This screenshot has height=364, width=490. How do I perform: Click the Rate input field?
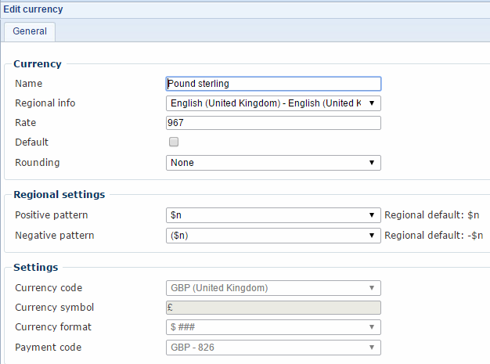[272, 123]
